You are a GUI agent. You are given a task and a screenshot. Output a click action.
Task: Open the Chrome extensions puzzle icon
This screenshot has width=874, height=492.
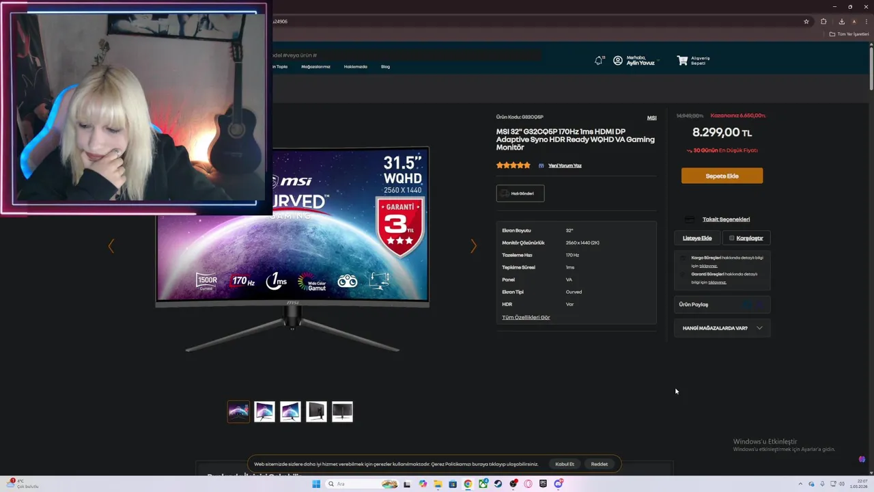click(x=823, y=21)
